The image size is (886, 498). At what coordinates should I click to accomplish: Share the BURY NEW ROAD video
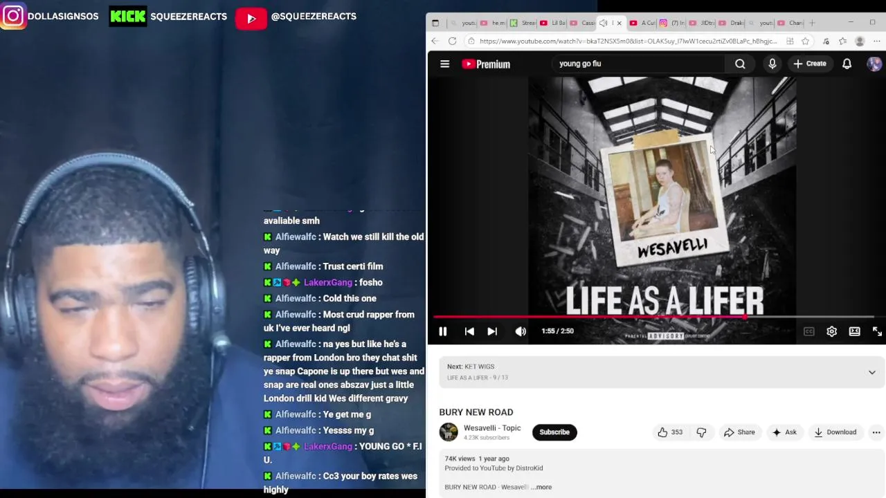pyautogui.click(x=739, y=432)
